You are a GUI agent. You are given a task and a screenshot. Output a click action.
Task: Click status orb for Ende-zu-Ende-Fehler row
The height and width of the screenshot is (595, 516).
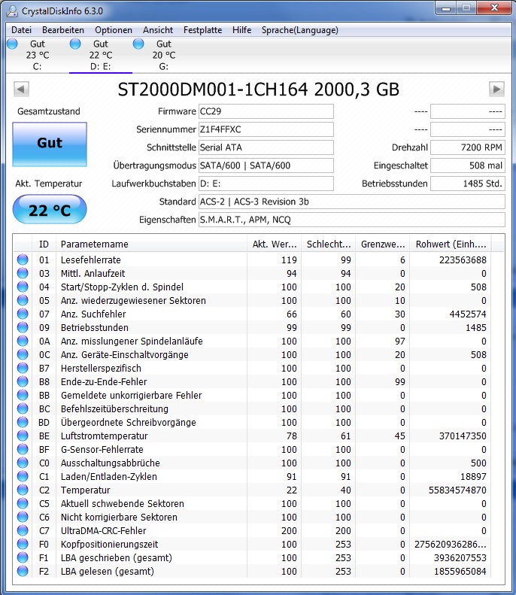[23, 381]
